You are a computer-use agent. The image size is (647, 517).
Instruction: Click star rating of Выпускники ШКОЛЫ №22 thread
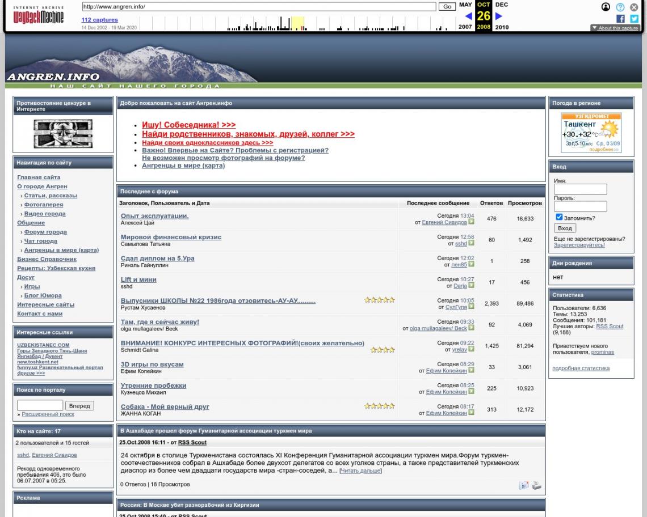tap(380, 300)
